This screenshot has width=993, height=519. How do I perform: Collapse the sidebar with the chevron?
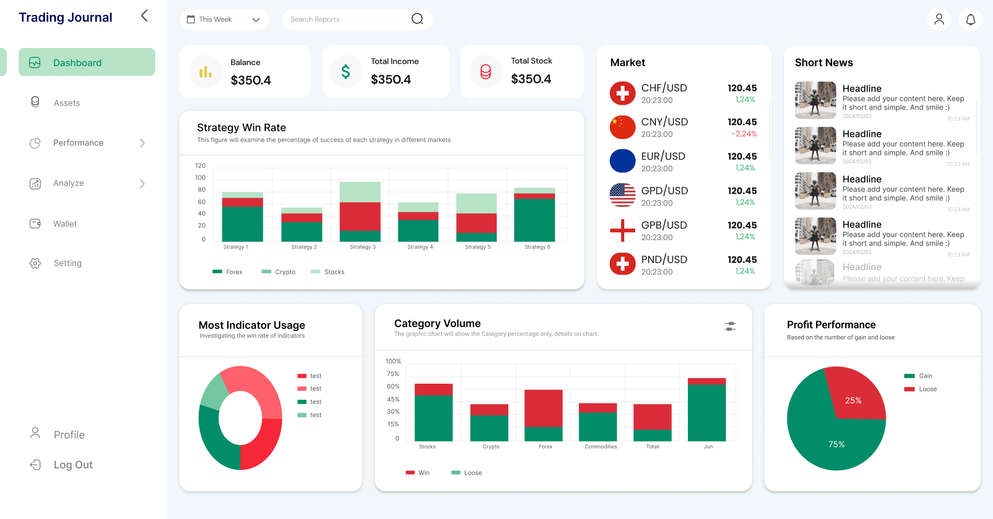pyautogui.click(x=144, y=15)
